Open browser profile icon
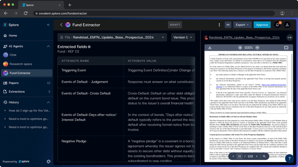 [x=282, y=13]
